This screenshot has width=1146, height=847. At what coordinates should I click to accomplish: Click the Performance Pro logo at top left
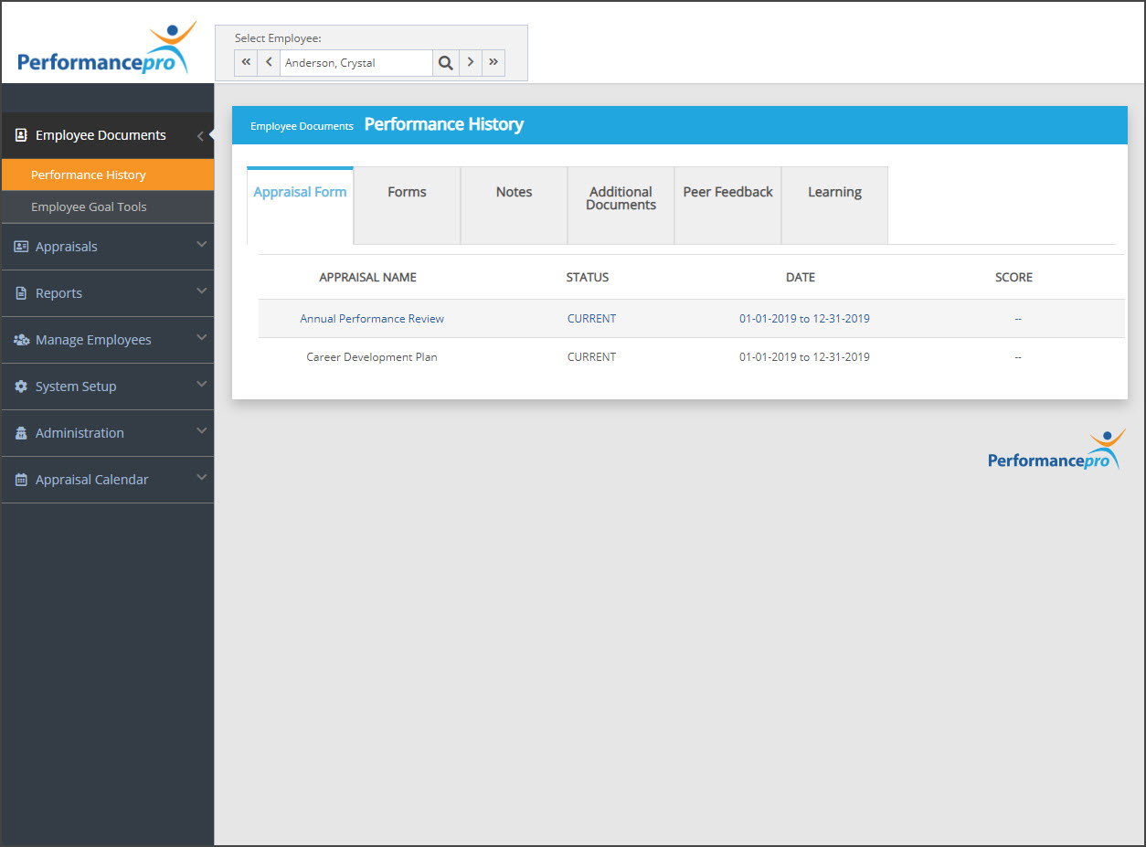[105, 50]
